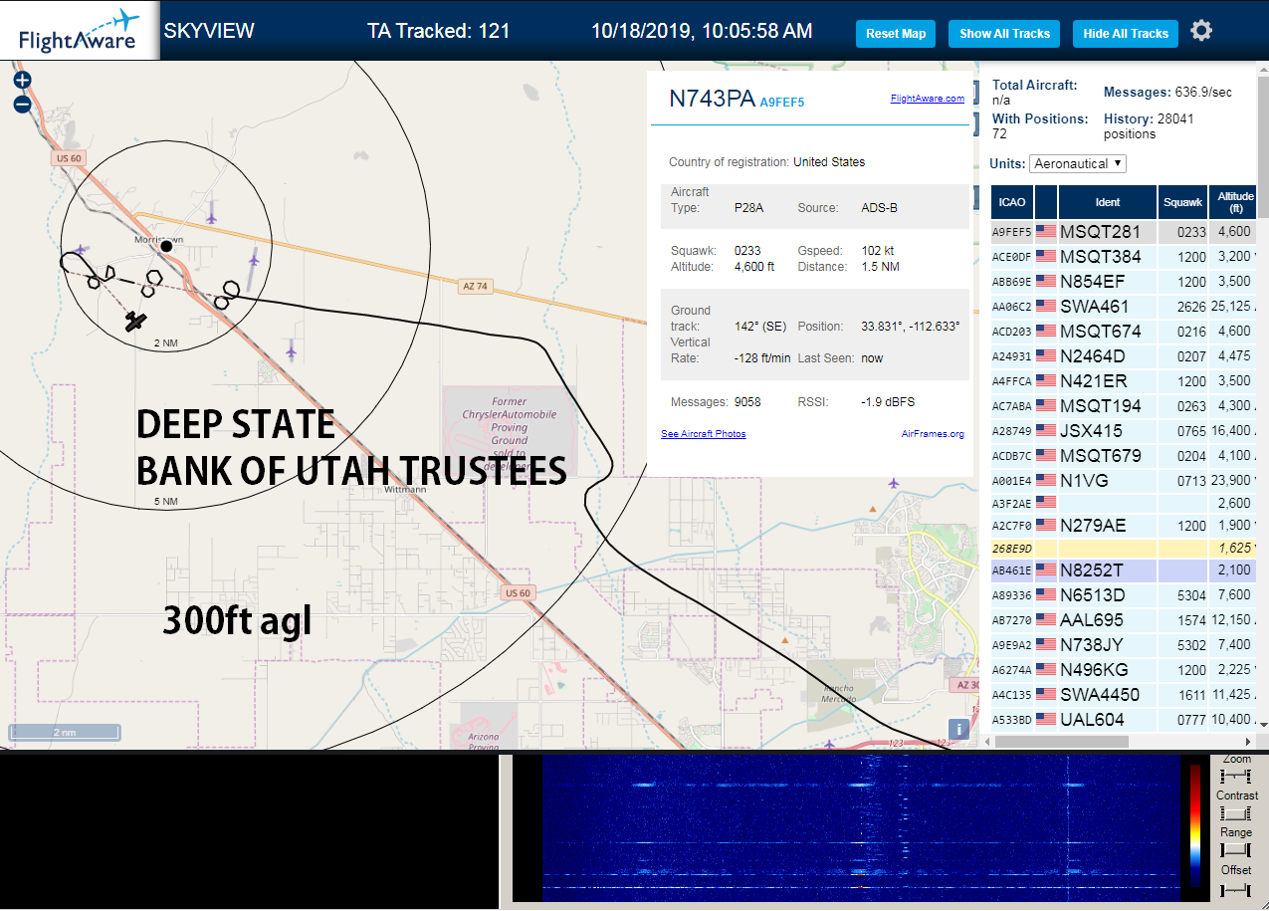Sort table by Ident column header
The height and width of the screenshot is (911, 1269).
[x=1107, y=201]
